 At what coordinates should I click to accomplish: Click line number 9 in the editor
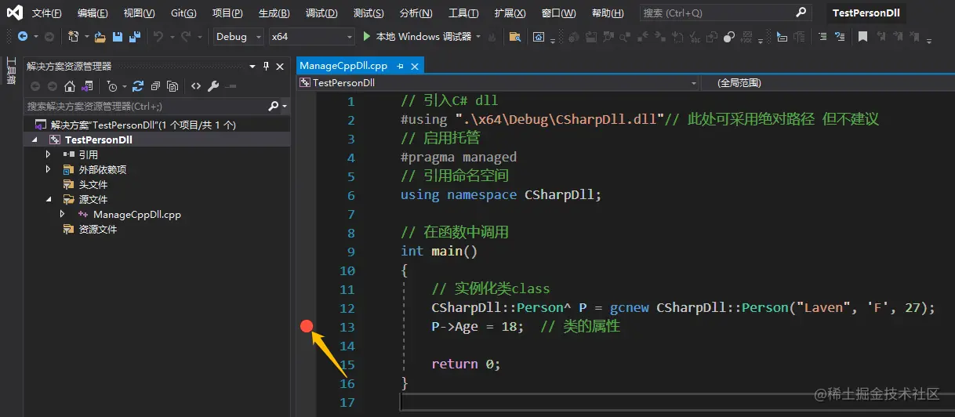(350, 251)
